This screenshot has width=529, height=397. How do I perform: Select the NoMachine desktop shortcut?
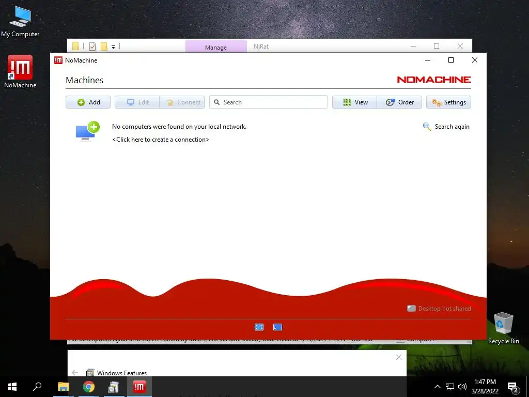[20, 71]
